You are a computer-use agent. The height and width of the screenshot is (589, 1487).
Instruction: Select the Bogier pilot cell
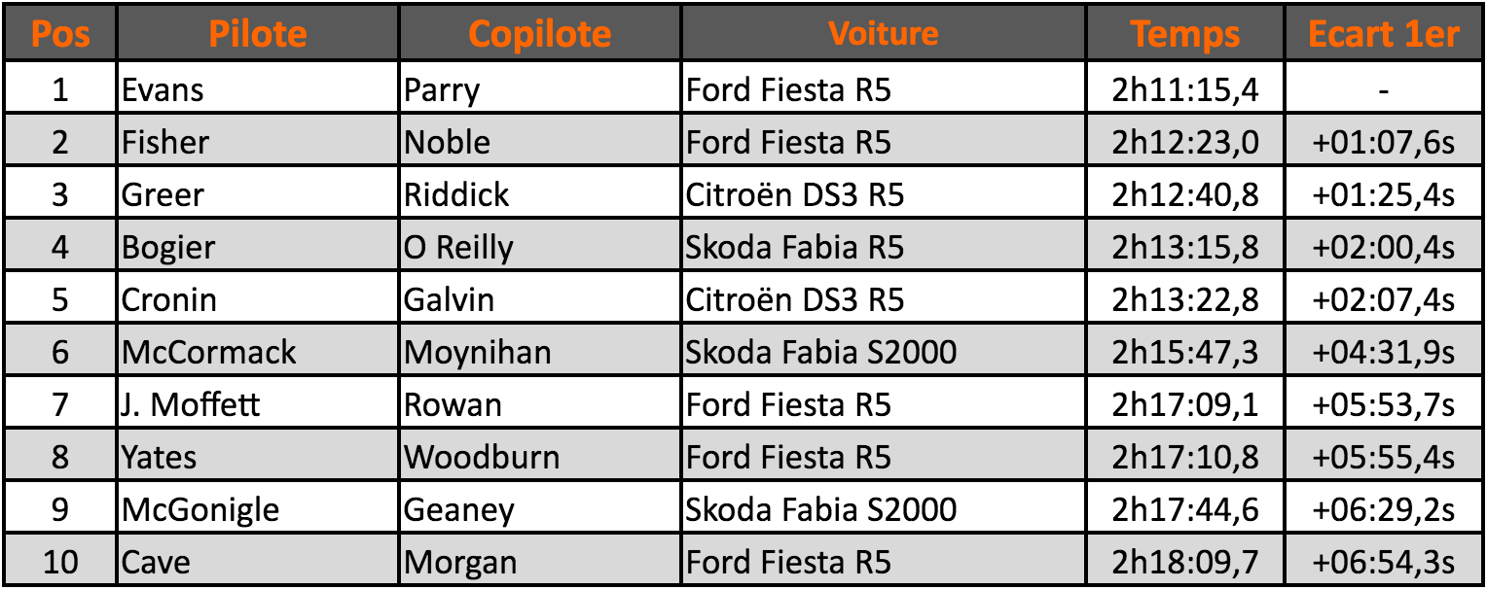[168, 248]
